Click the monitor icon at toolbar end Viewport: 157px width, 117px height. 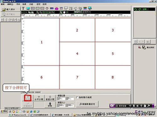pos(90,8)
